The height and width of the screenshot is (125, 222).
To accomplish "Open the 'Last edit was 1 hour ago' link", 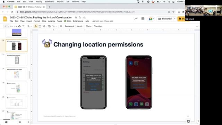I will click(102, 21).
